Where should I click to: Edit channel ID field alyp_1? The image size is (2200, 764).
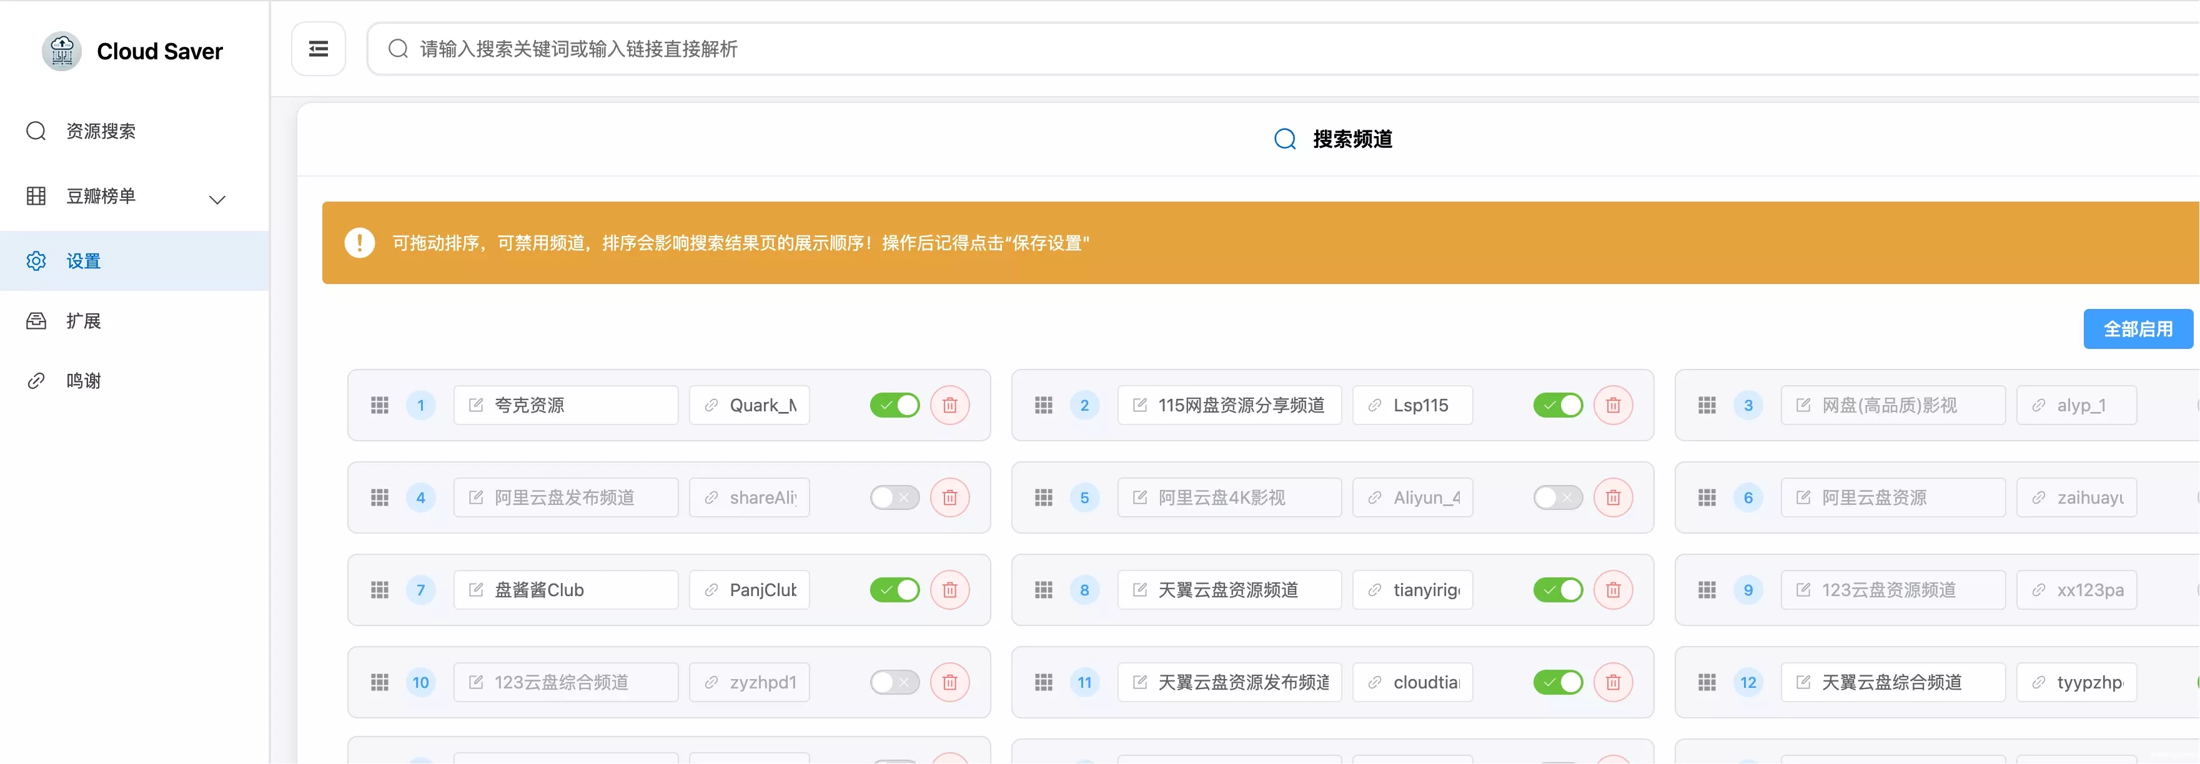(x=2077, y=406)
